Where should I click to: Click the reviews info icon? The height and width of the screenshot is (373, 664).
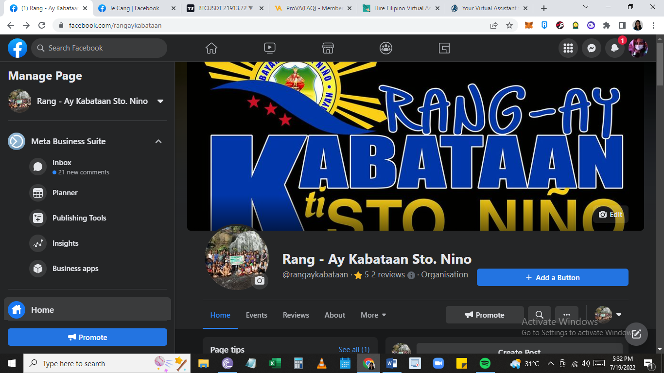pyautogui.click(x=411, y=275)
